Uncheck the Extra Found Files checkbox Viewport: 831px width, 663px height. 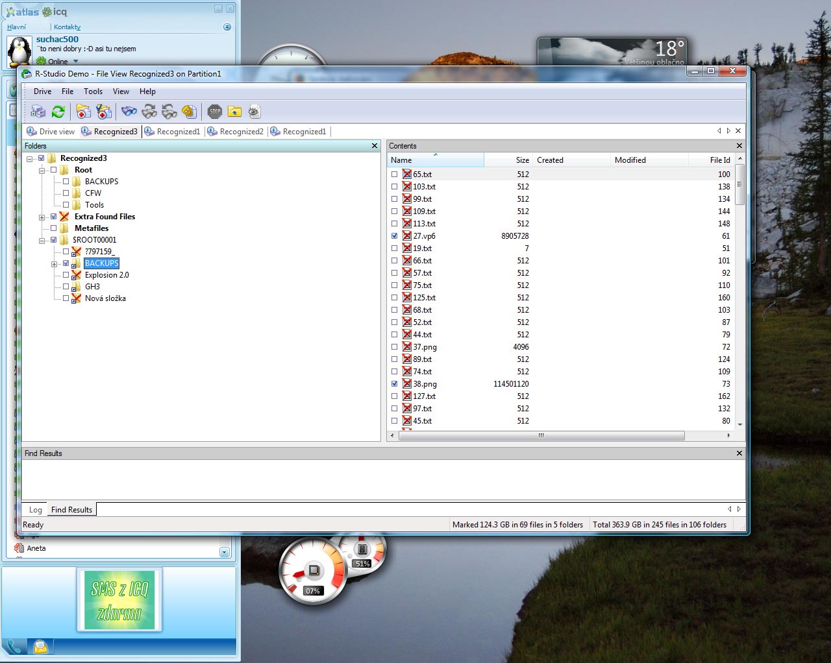coord(53,217)
